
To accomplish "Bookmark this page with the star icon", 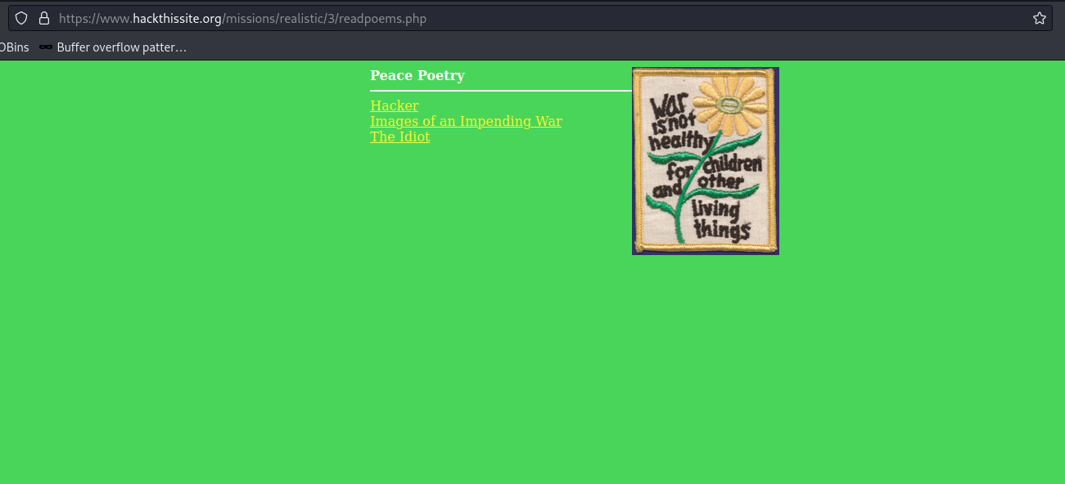I will pos(1039,18).
